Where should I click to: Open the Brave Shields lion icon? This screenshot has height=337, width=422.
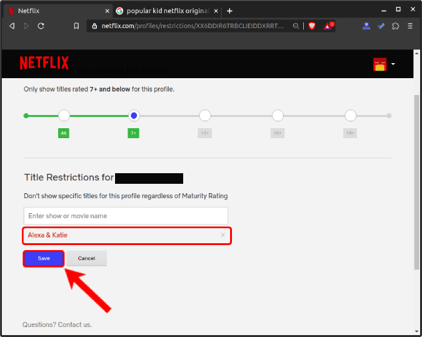click(312, 26)
